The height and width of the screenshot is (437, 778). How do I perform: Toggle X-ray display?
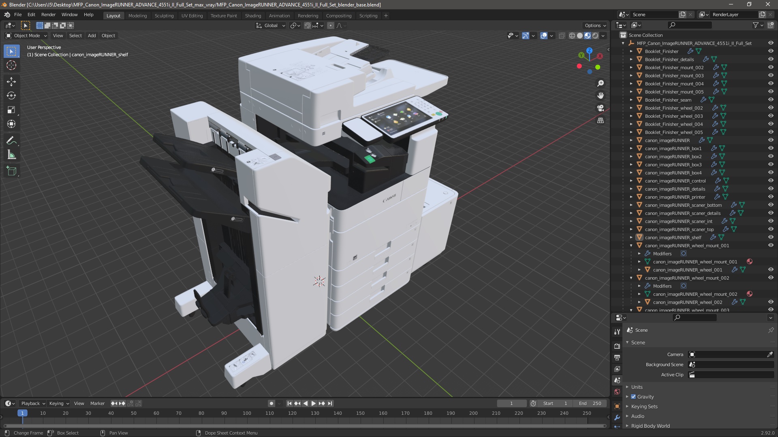tap(562, 36)
